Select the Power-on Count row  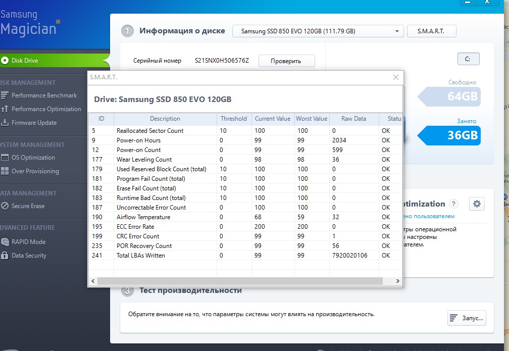(245, 150)
